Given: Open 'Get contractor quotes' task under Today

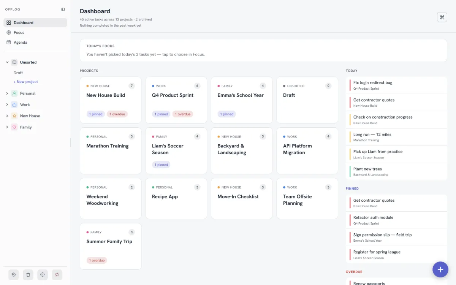Looking at the screenshot, I should click(x=396, y=103).
